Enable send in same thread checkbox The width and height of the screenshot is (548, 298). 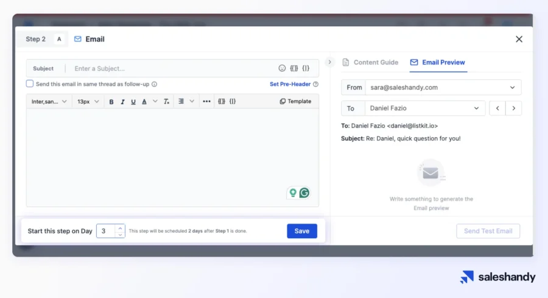point(30,84)
